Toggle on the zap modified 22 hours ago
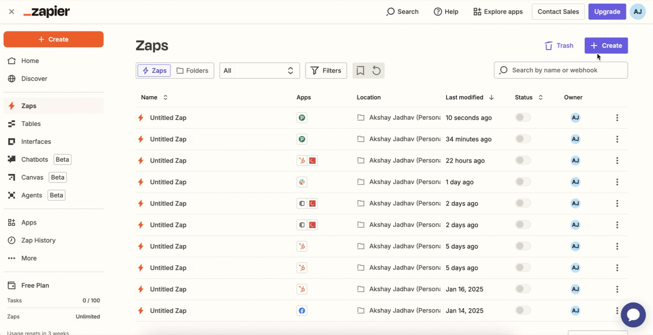This screenshot has height=335, width=653. click(523, 160)
